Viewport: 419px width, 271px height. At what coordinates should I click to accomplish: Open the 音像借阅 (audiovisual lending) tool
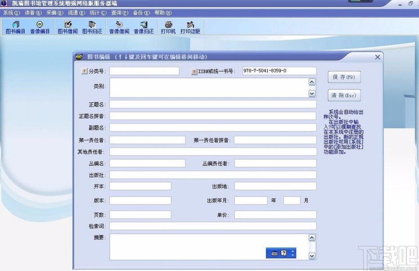[x=118, y=27]
